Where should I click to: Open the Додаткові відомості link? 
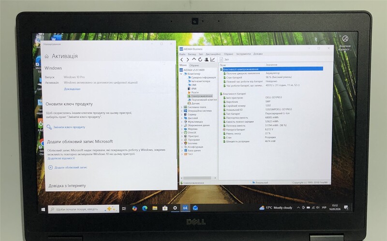pos(61,158)
